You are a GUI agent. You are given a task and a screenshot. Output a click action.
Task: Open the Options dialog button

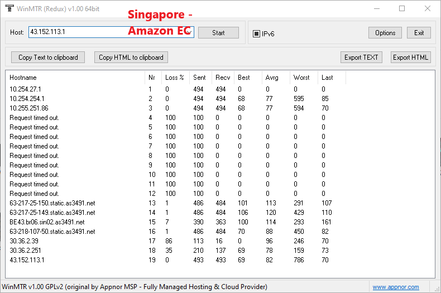tap(385, 32)
